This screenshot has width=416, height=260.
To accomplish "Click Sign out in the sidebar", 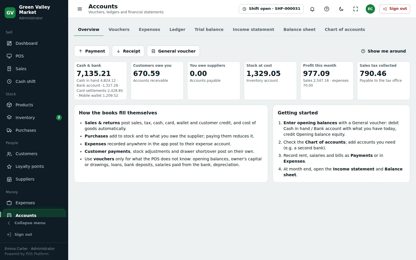I will 34,235.
